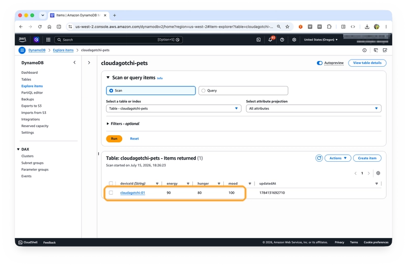Click DynamoDB in the breadcrumb

(x=37, y=50)
